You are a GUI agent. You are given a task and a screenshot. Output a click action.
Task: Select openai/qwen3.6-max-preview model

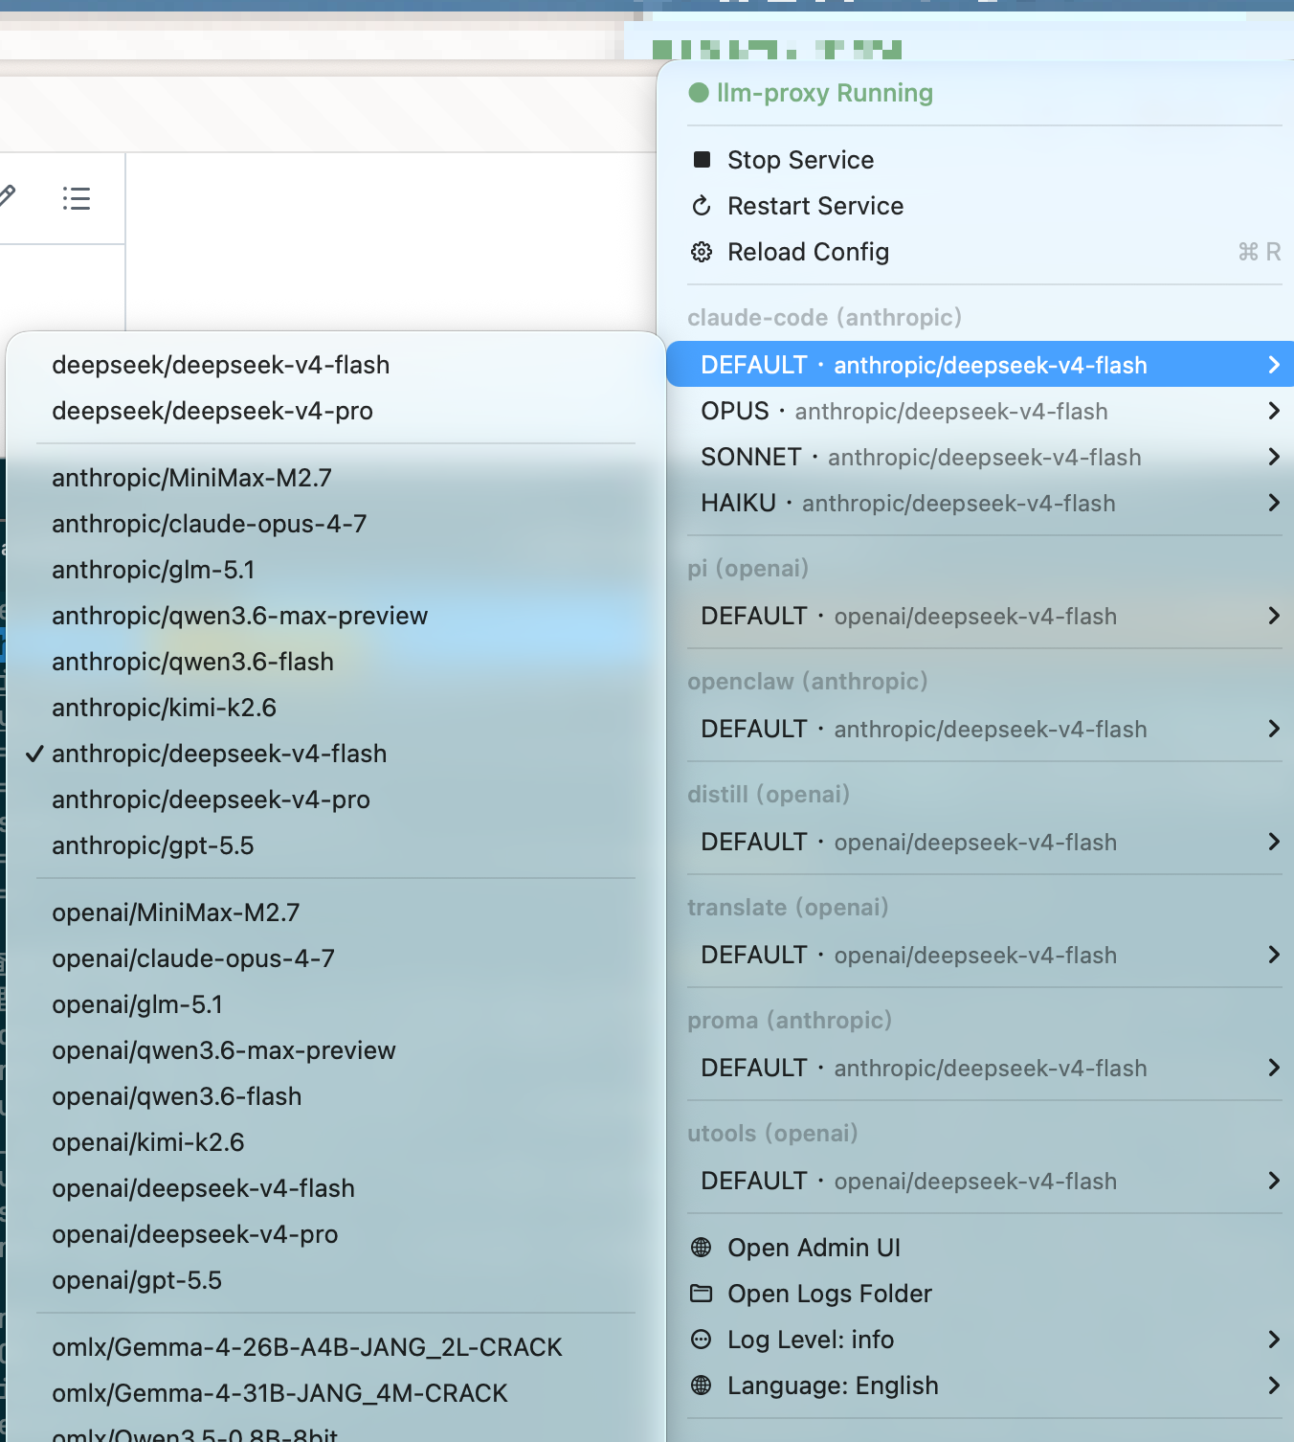click(335, 1050)
